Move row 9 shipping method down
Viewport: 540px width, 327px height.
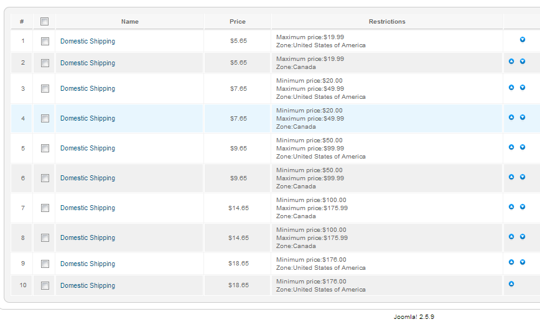point(523,262)
